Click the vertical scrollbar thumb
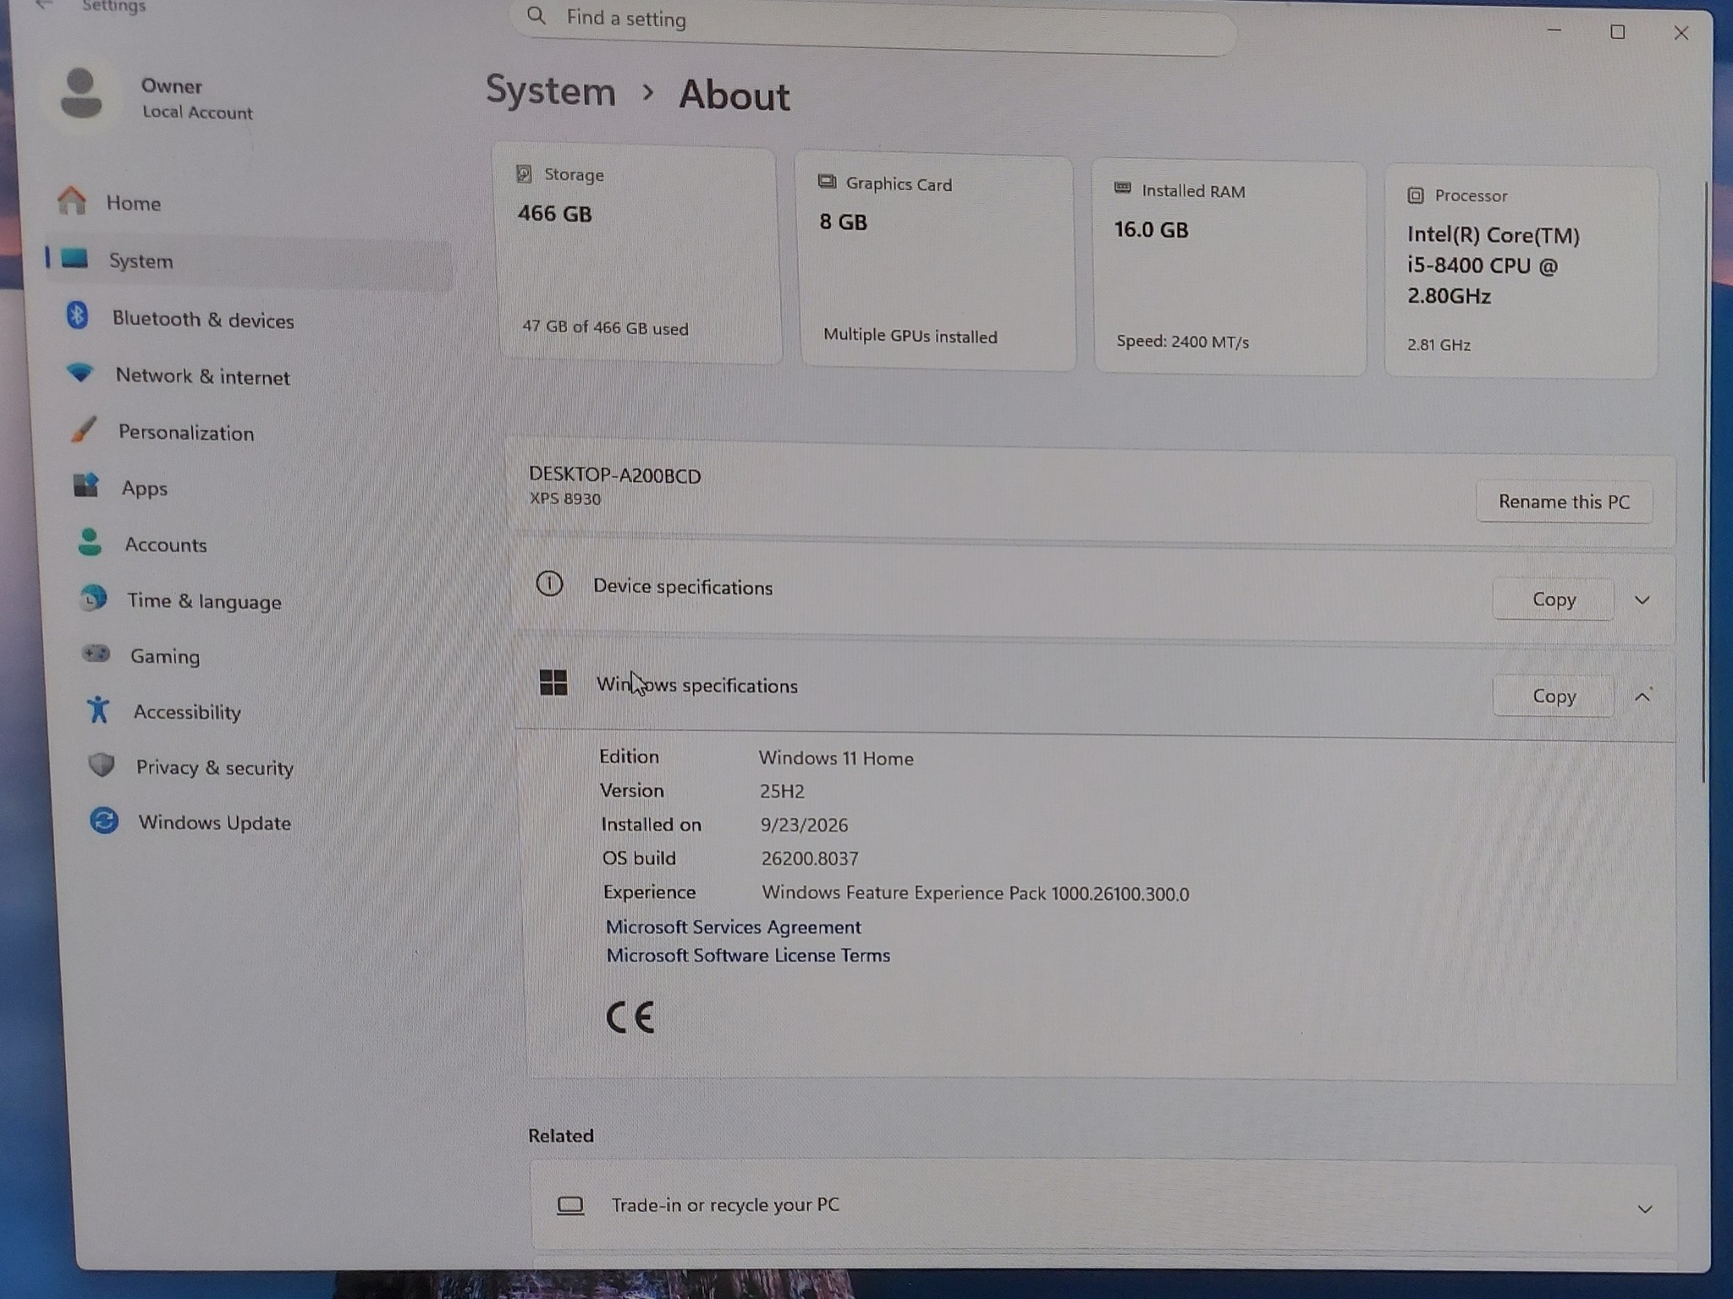This screenshot has height=1299, width=1733. [1703, 482]
